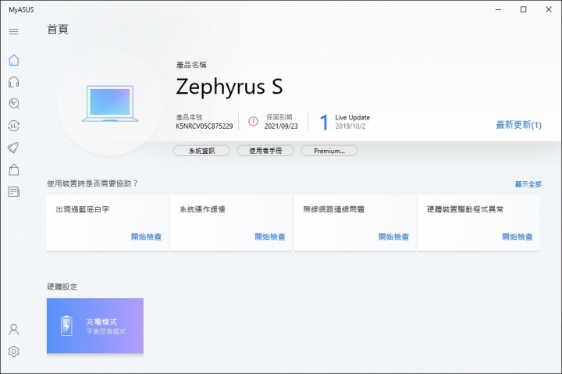Screen dimensions: 562x374
Task: Start check for 無線網路連線問題
Action: (x=393, y=237)
